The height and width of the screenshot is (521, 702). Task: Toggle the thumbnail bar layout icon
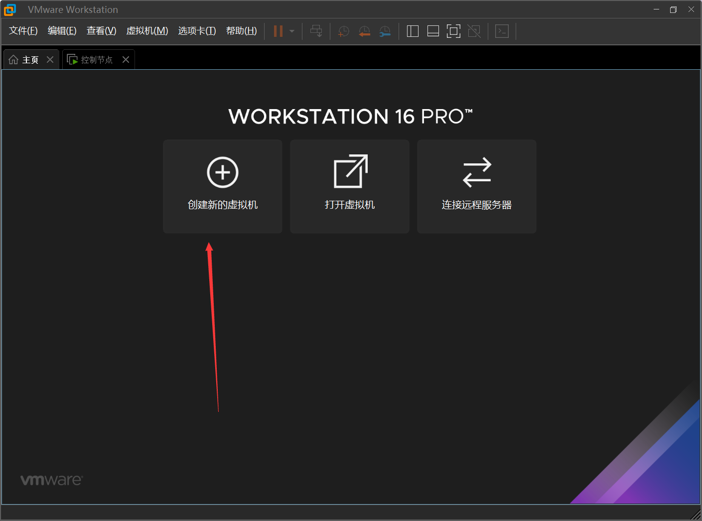click(x=433, y=31)
